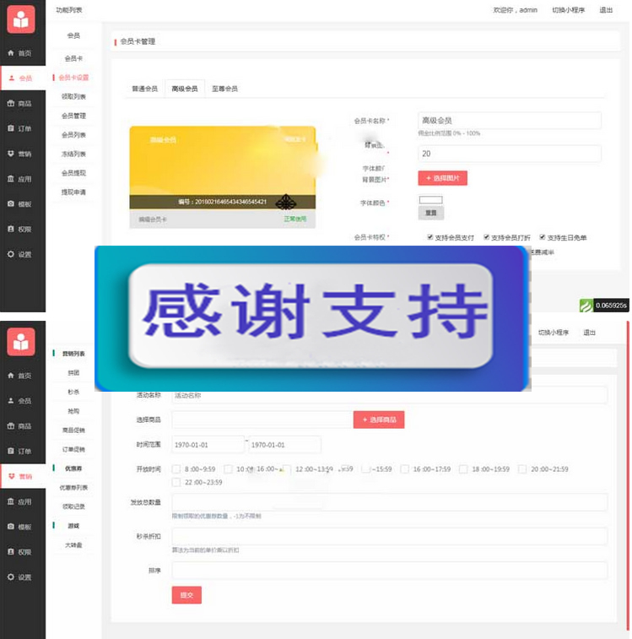Toggle the 支持会员支付 checkbox
This screenshot has width=632, height=639.
coord(430,237)
